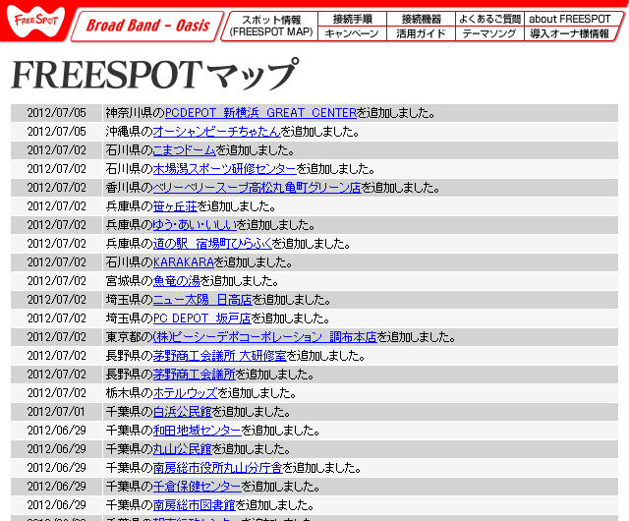Screen dimensions: 629x521
Task: Open the 活用ガイド menu item
Action: click(421, 33)
